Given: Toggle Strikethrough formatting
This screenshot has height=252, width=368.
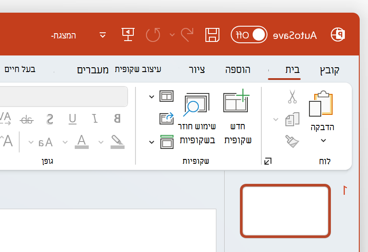Looking at the screenshot, I should (27, 120).
